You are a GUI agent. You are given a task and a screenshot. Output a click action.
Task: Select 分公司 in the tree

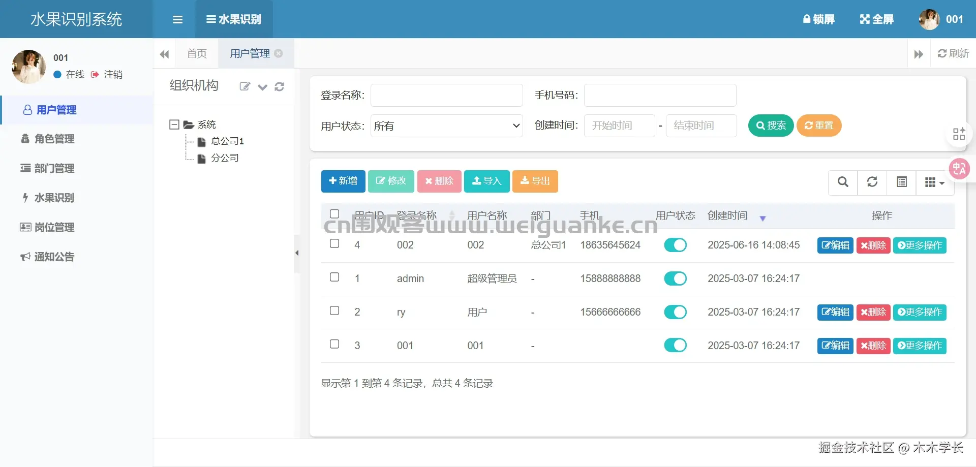click(225, 158)
